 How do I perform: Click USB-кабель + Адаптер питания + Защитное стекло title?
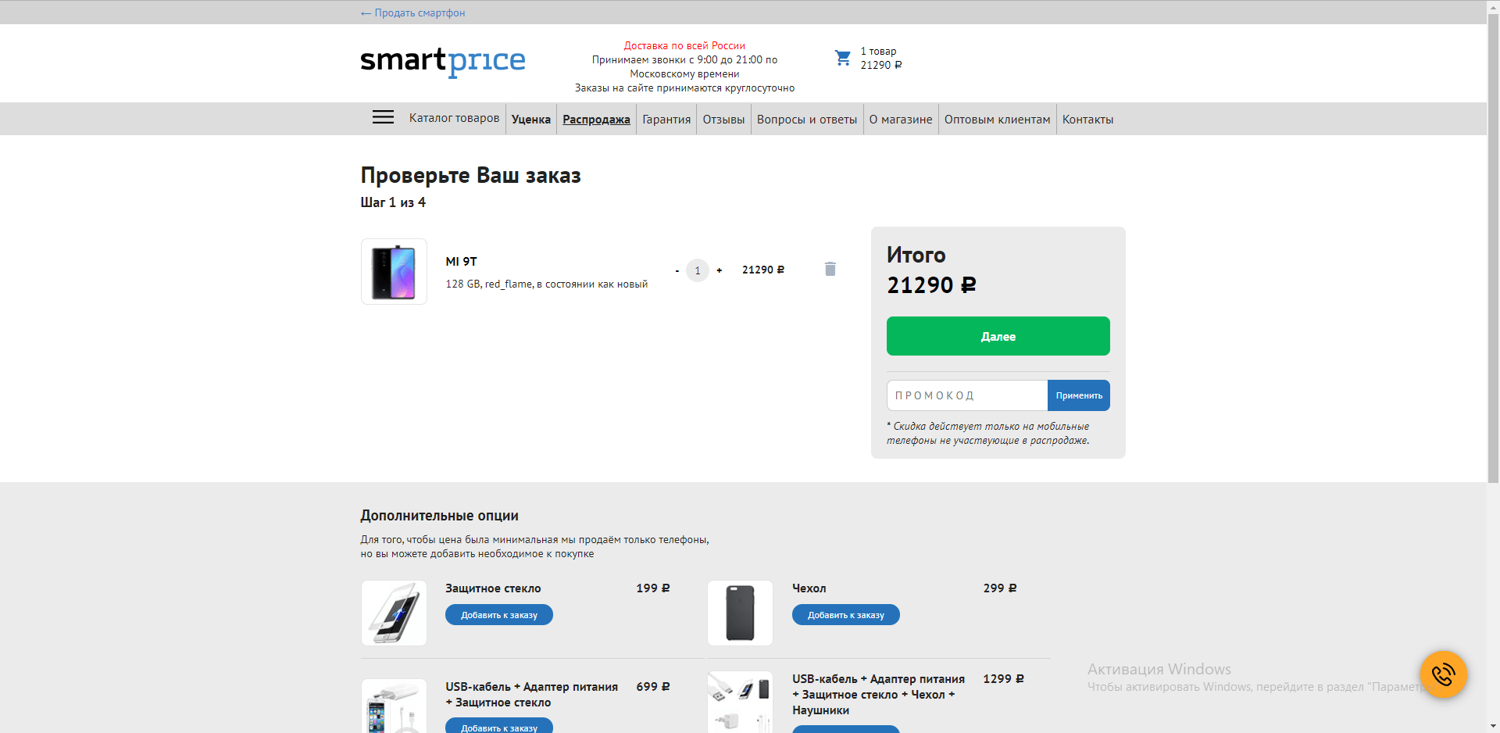[x=531, y=695]
